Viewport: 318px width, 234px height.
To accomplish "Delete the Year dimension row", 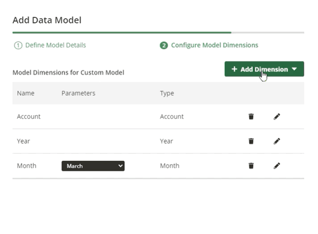I will tap(251, 141).
